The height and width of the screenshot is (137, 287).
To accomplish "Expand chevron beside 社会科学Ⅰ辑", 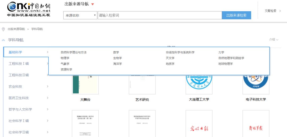I will [x=48, y=121].
